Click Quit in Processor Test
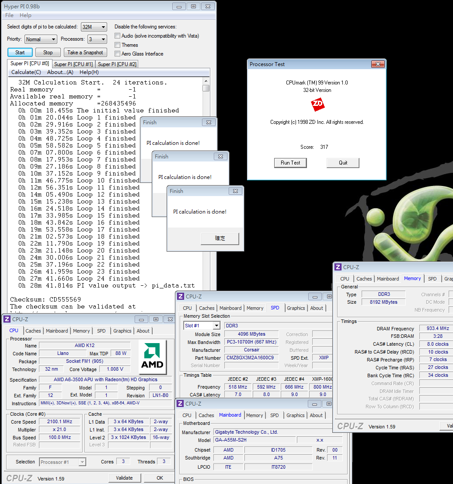The height and width of the screenshot is (484, 453). click(343, 163)
